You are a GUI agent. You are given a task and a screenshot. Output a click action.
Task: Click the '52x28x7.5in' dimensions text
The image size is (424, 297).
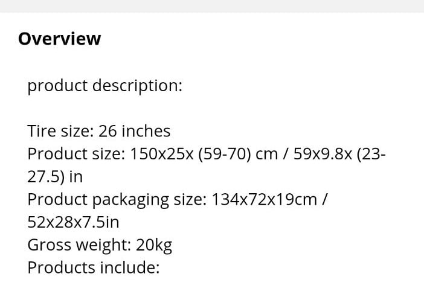(73, 222)
